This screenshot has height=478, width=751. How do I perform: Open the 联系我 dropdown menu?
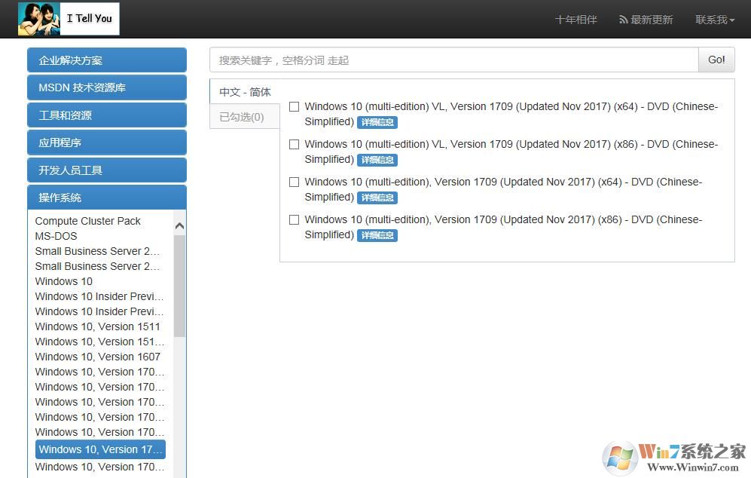click(714, 20)
